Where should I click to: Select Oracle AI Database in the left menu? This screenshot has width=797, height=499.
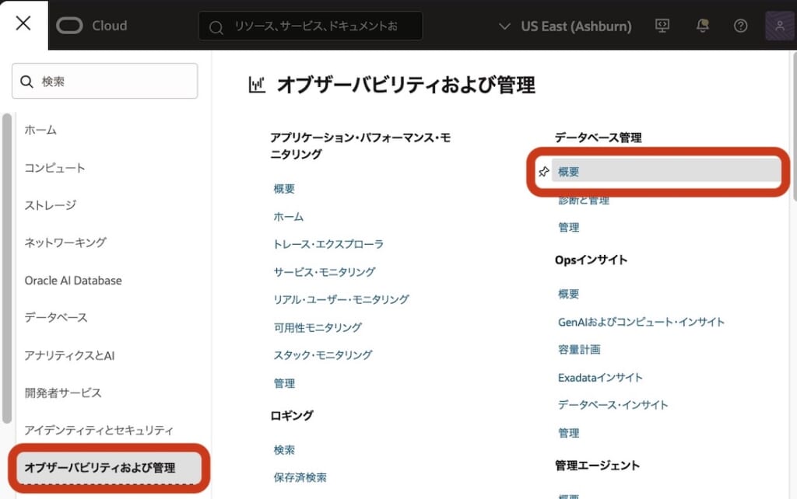73,281
